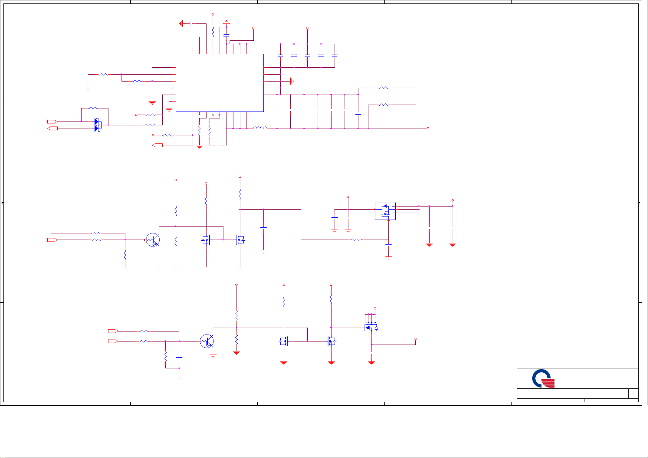
Task: Click the Quanta logo in title block
Action: 543,379
